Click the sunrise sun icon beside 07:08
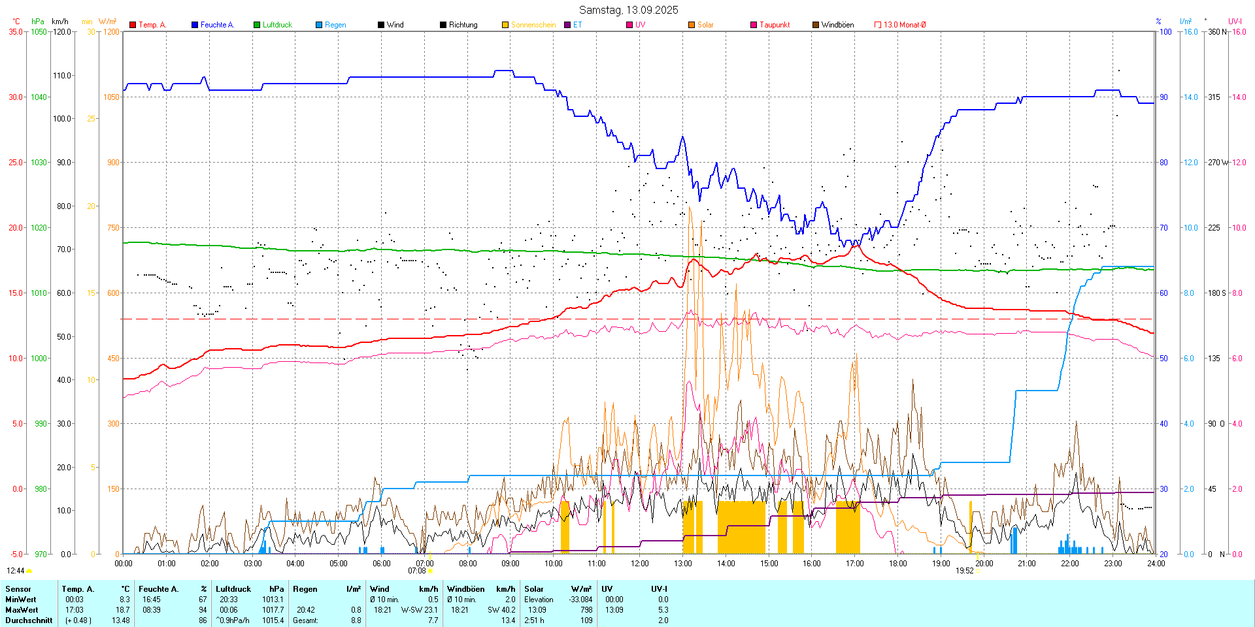 (x=430, y=571)
